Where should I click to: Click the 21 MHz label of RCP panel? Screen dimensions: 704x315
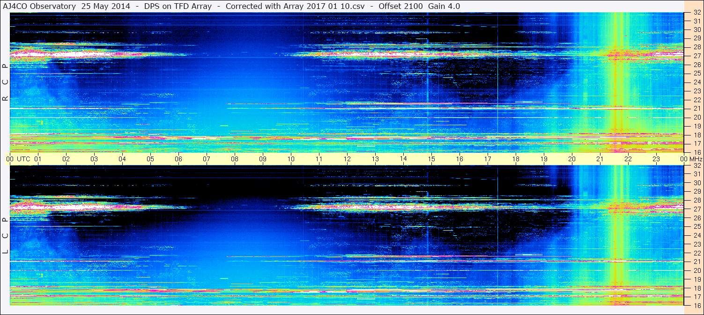click(x=697, y=108)
